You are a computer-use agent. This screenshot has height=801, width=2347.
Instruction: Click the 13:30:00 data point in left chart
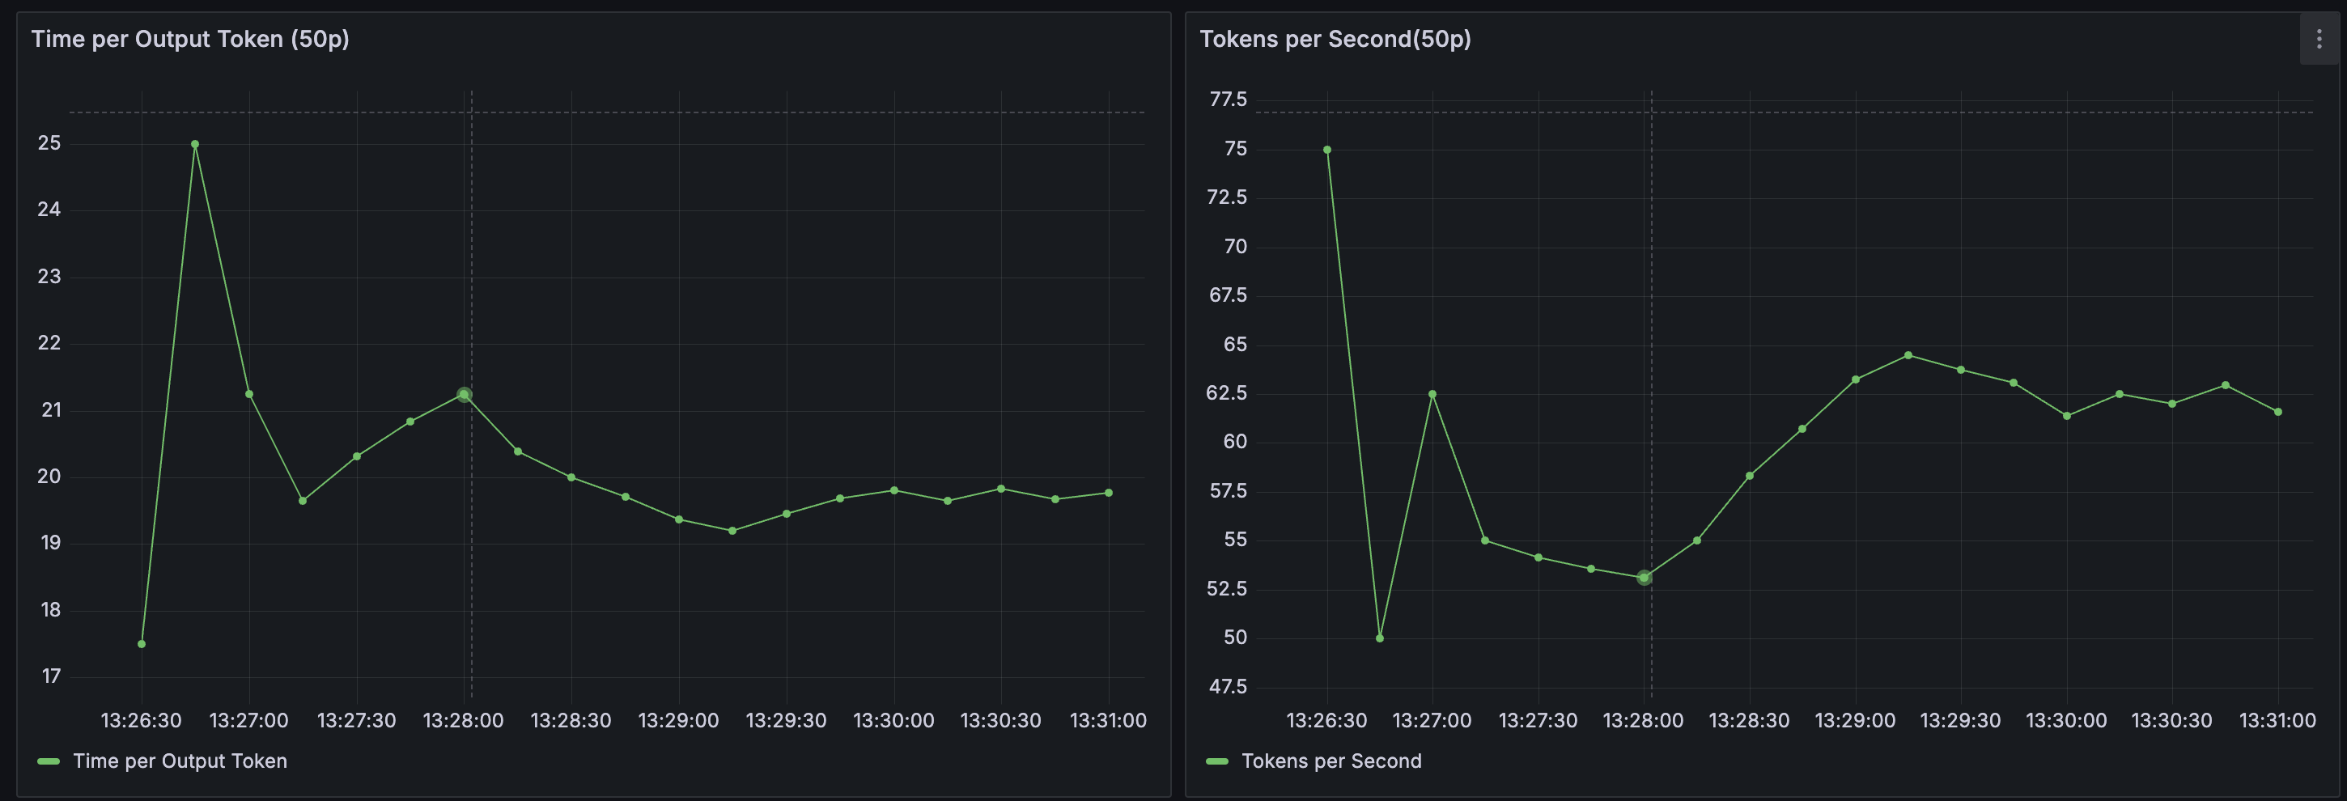(x=893, y=490)
